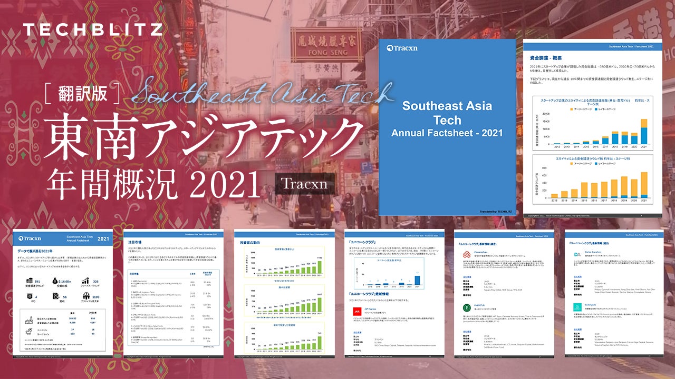Click the Tracxn logo on the 2021 summary page
Screen dimensions: 675x379
click(31, 238)
